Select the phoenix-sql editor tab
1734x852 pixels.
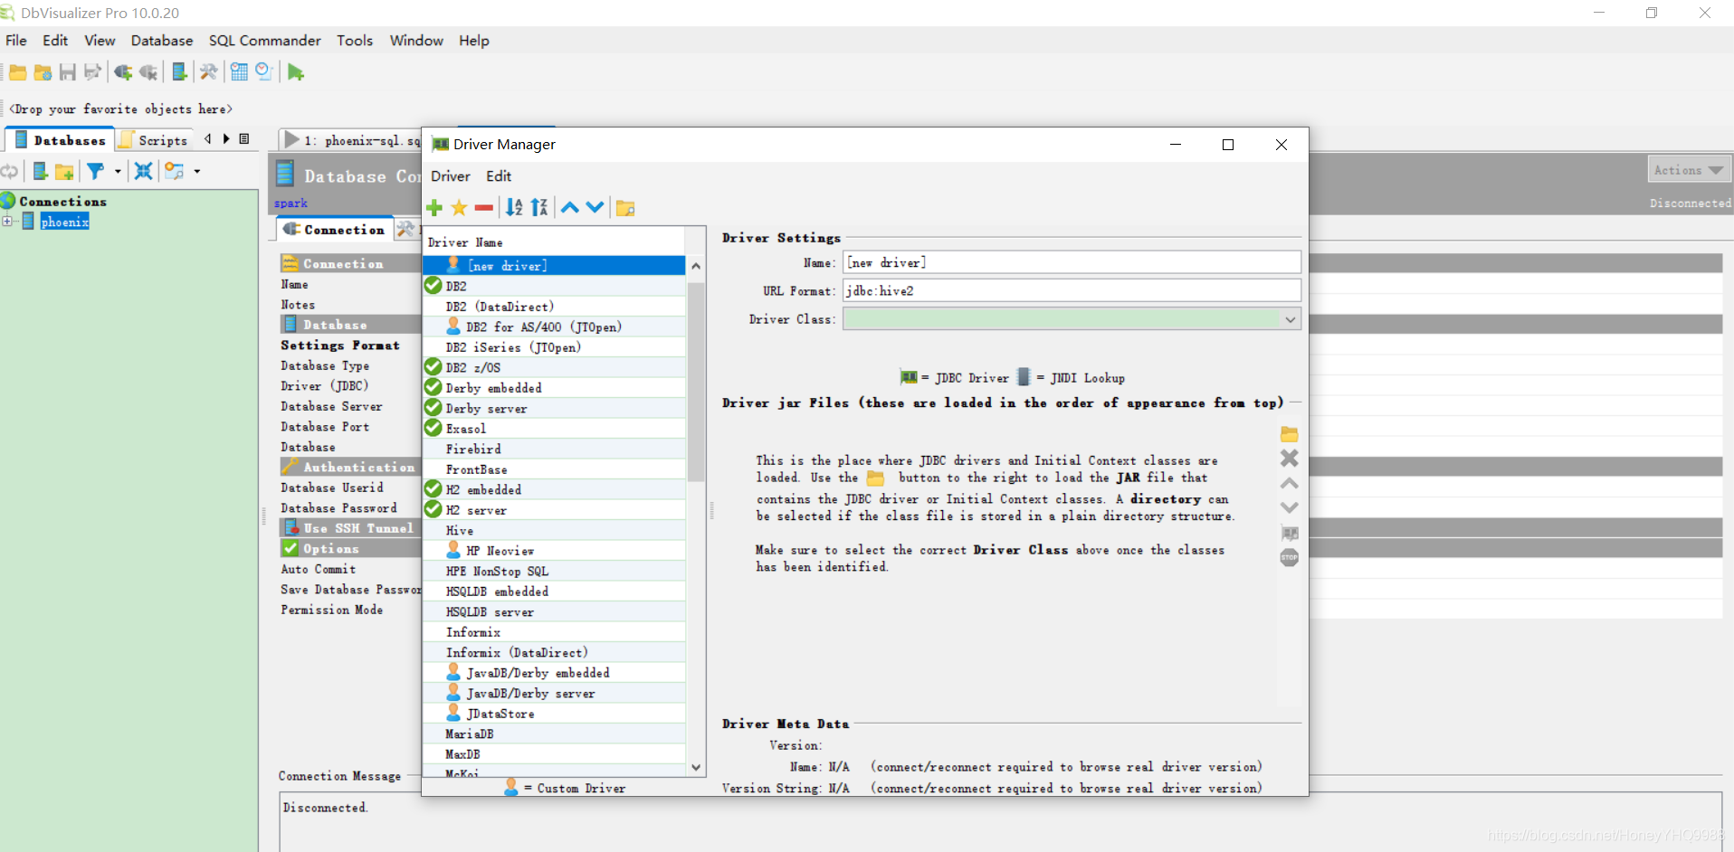point(353,140)
